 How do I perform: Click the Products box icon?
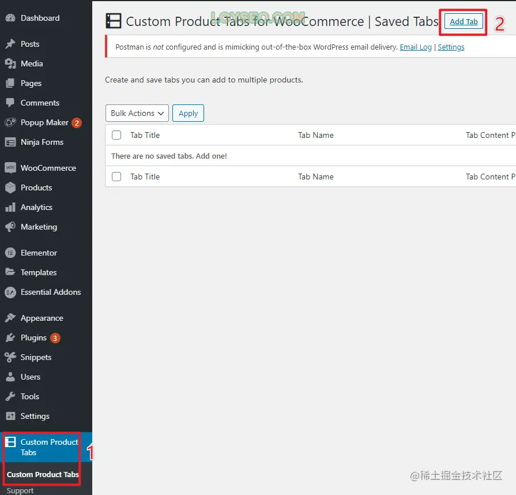pos(10,187)
